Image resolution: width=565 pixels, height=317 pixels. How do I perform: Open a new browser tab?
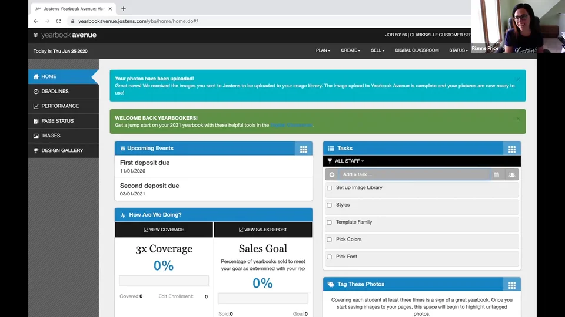click(x=124, y=9)
